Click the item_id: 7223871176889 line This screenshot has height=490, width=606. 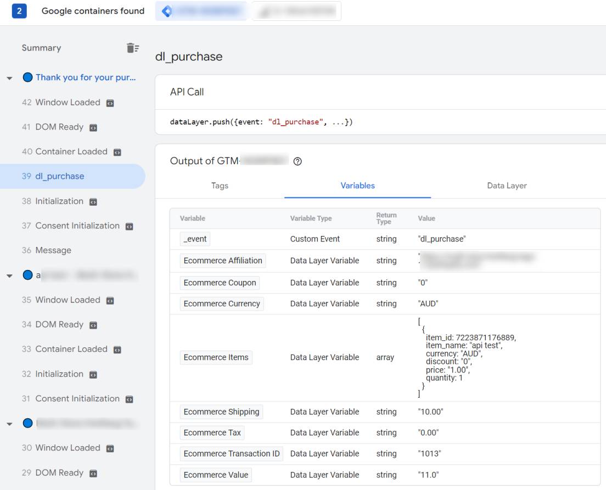tap(471, 338)
